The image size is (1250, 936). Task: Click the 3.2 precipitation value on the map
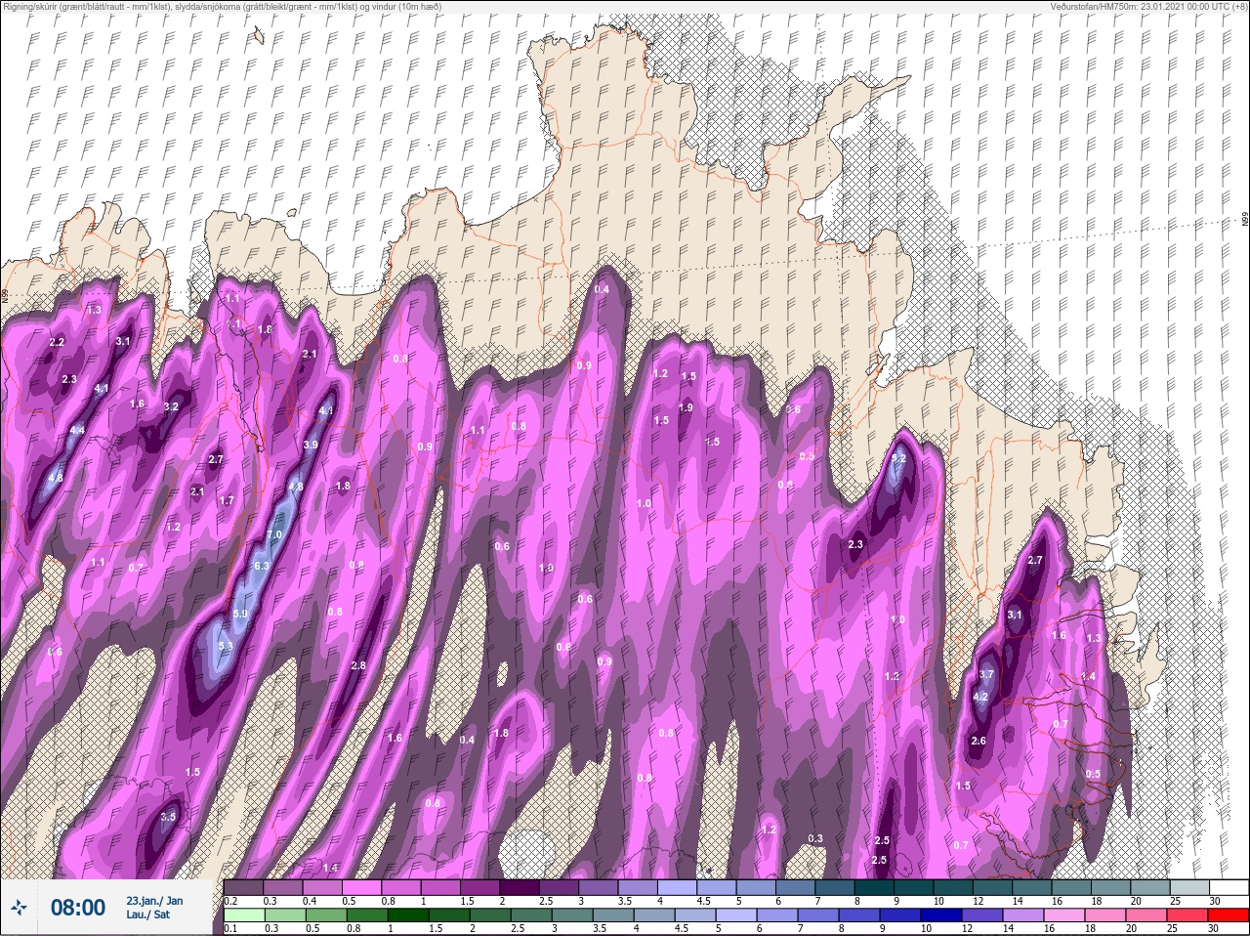pyautogui.click(x=171, y=407)
